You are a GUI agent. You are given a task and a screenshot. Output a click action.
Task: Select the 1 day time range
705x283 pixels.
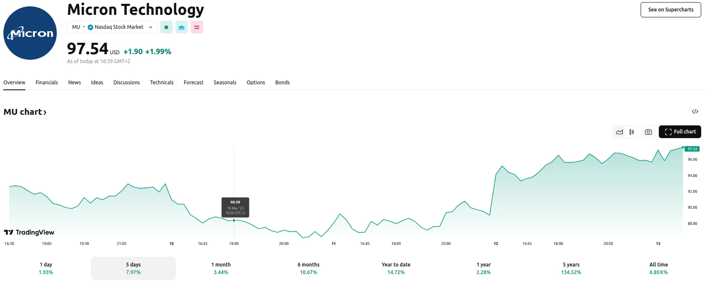46,268
